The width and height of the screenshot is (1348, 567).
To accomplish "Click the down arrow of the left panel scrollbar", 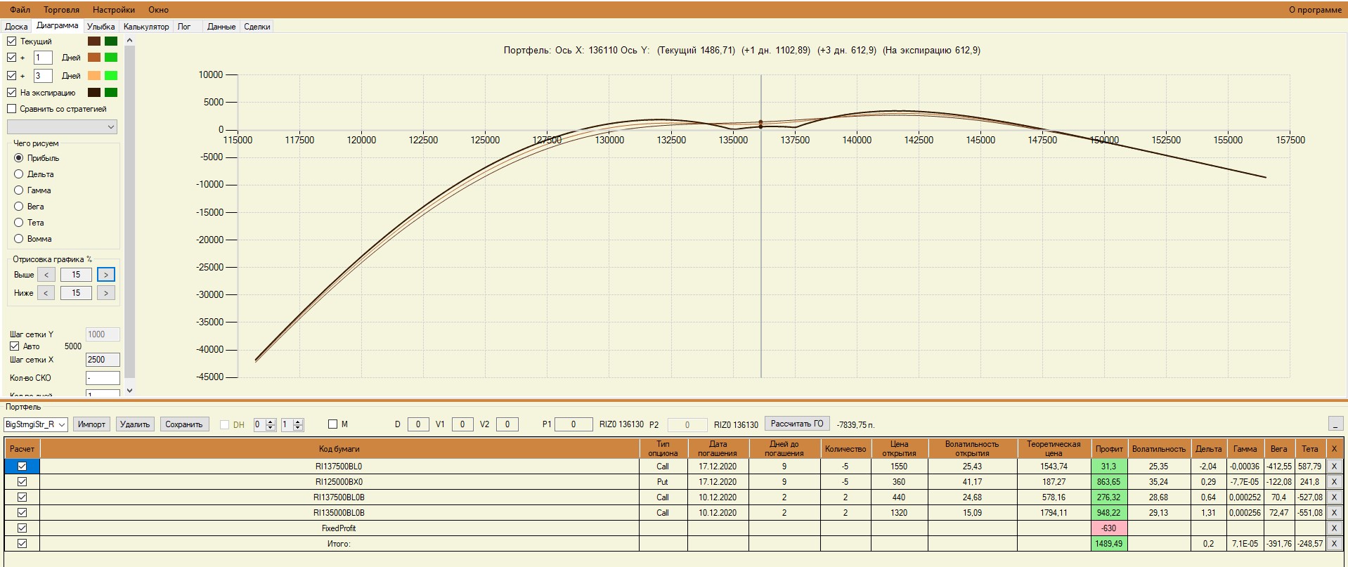I will (129, 390).
